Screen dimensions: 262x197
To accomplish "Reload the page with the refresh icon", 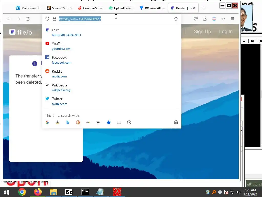I will (x=28, y=19).
